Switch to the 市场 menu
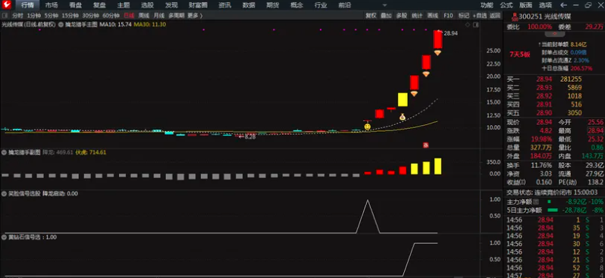This screenshot has height=278, width=605. (52, 5)
